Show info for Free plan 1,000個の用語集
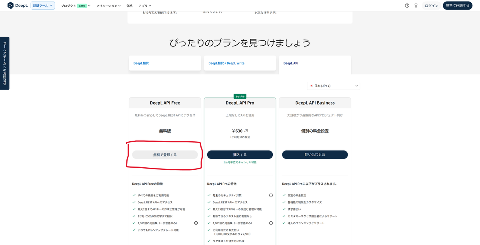This screenshot has height=245, width=480. [196, 223]
